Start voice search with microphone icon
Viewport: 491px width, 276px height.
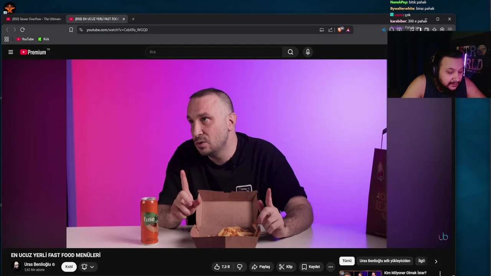(x=308, y=52)
